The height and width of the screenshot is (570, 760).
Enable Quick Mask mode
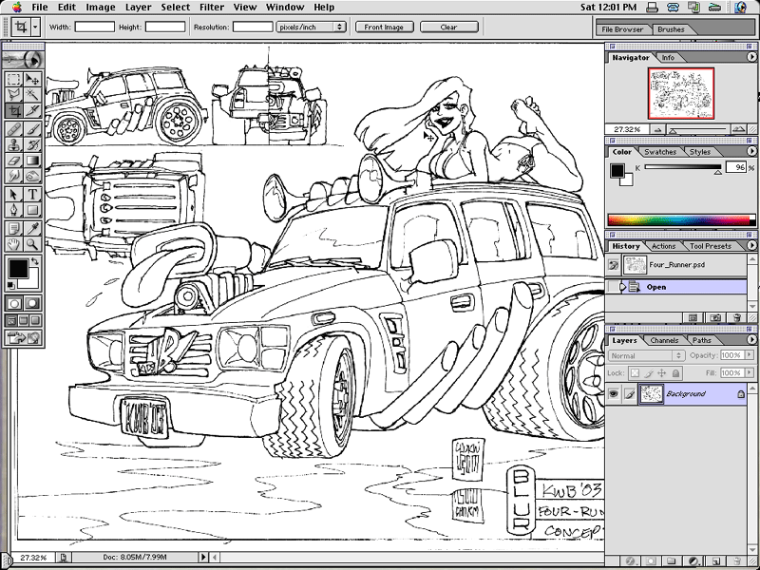point(32,302)
